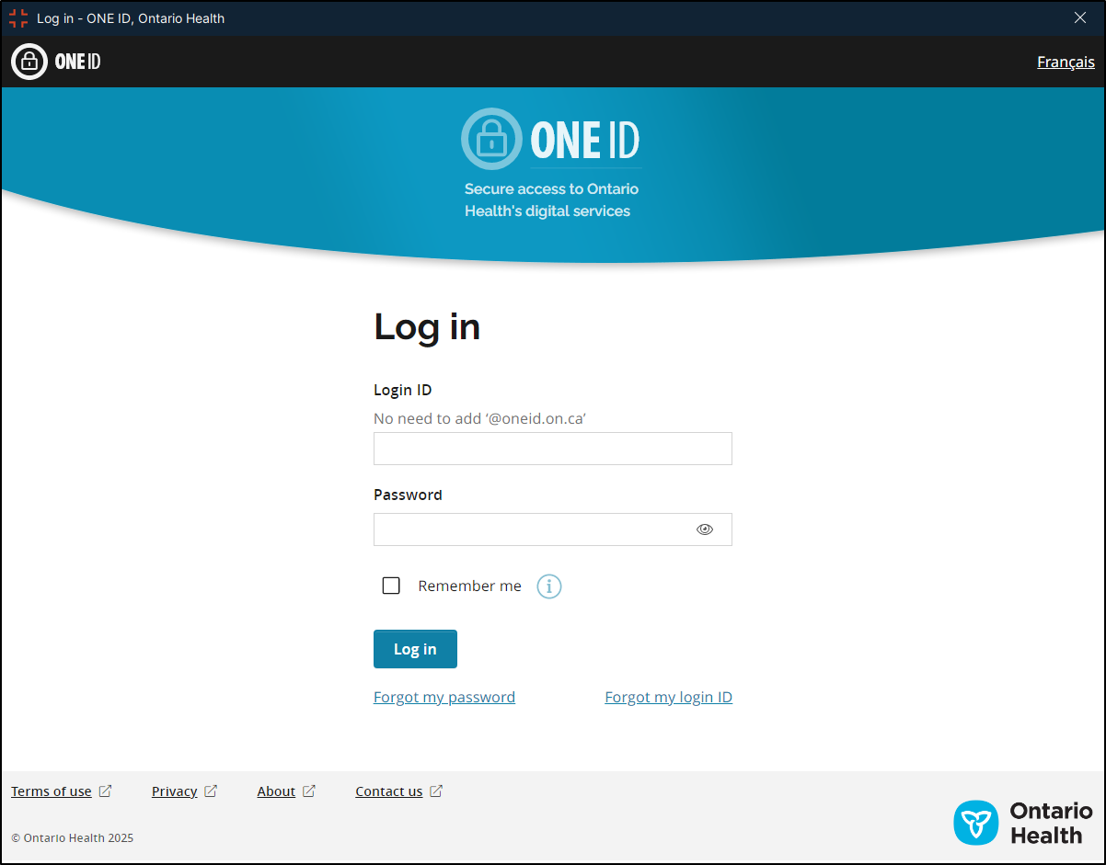Open the Privacy page
Viewport: 1106px width, 865px height.
pyautogui.click(x=174, y=791)
